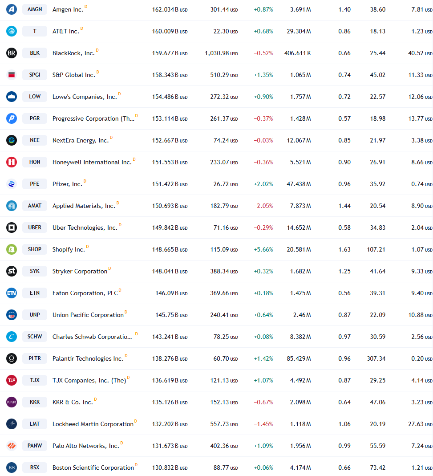
Task: Open the NEE ticker symbol
Action: point(35,140)
